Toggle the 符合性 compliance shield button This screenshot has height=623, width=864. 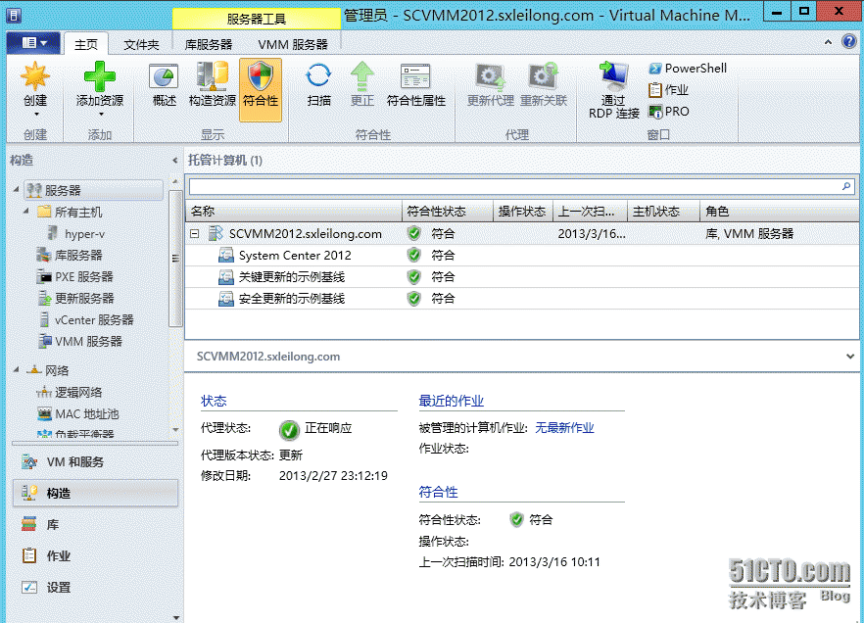point(261,90)
